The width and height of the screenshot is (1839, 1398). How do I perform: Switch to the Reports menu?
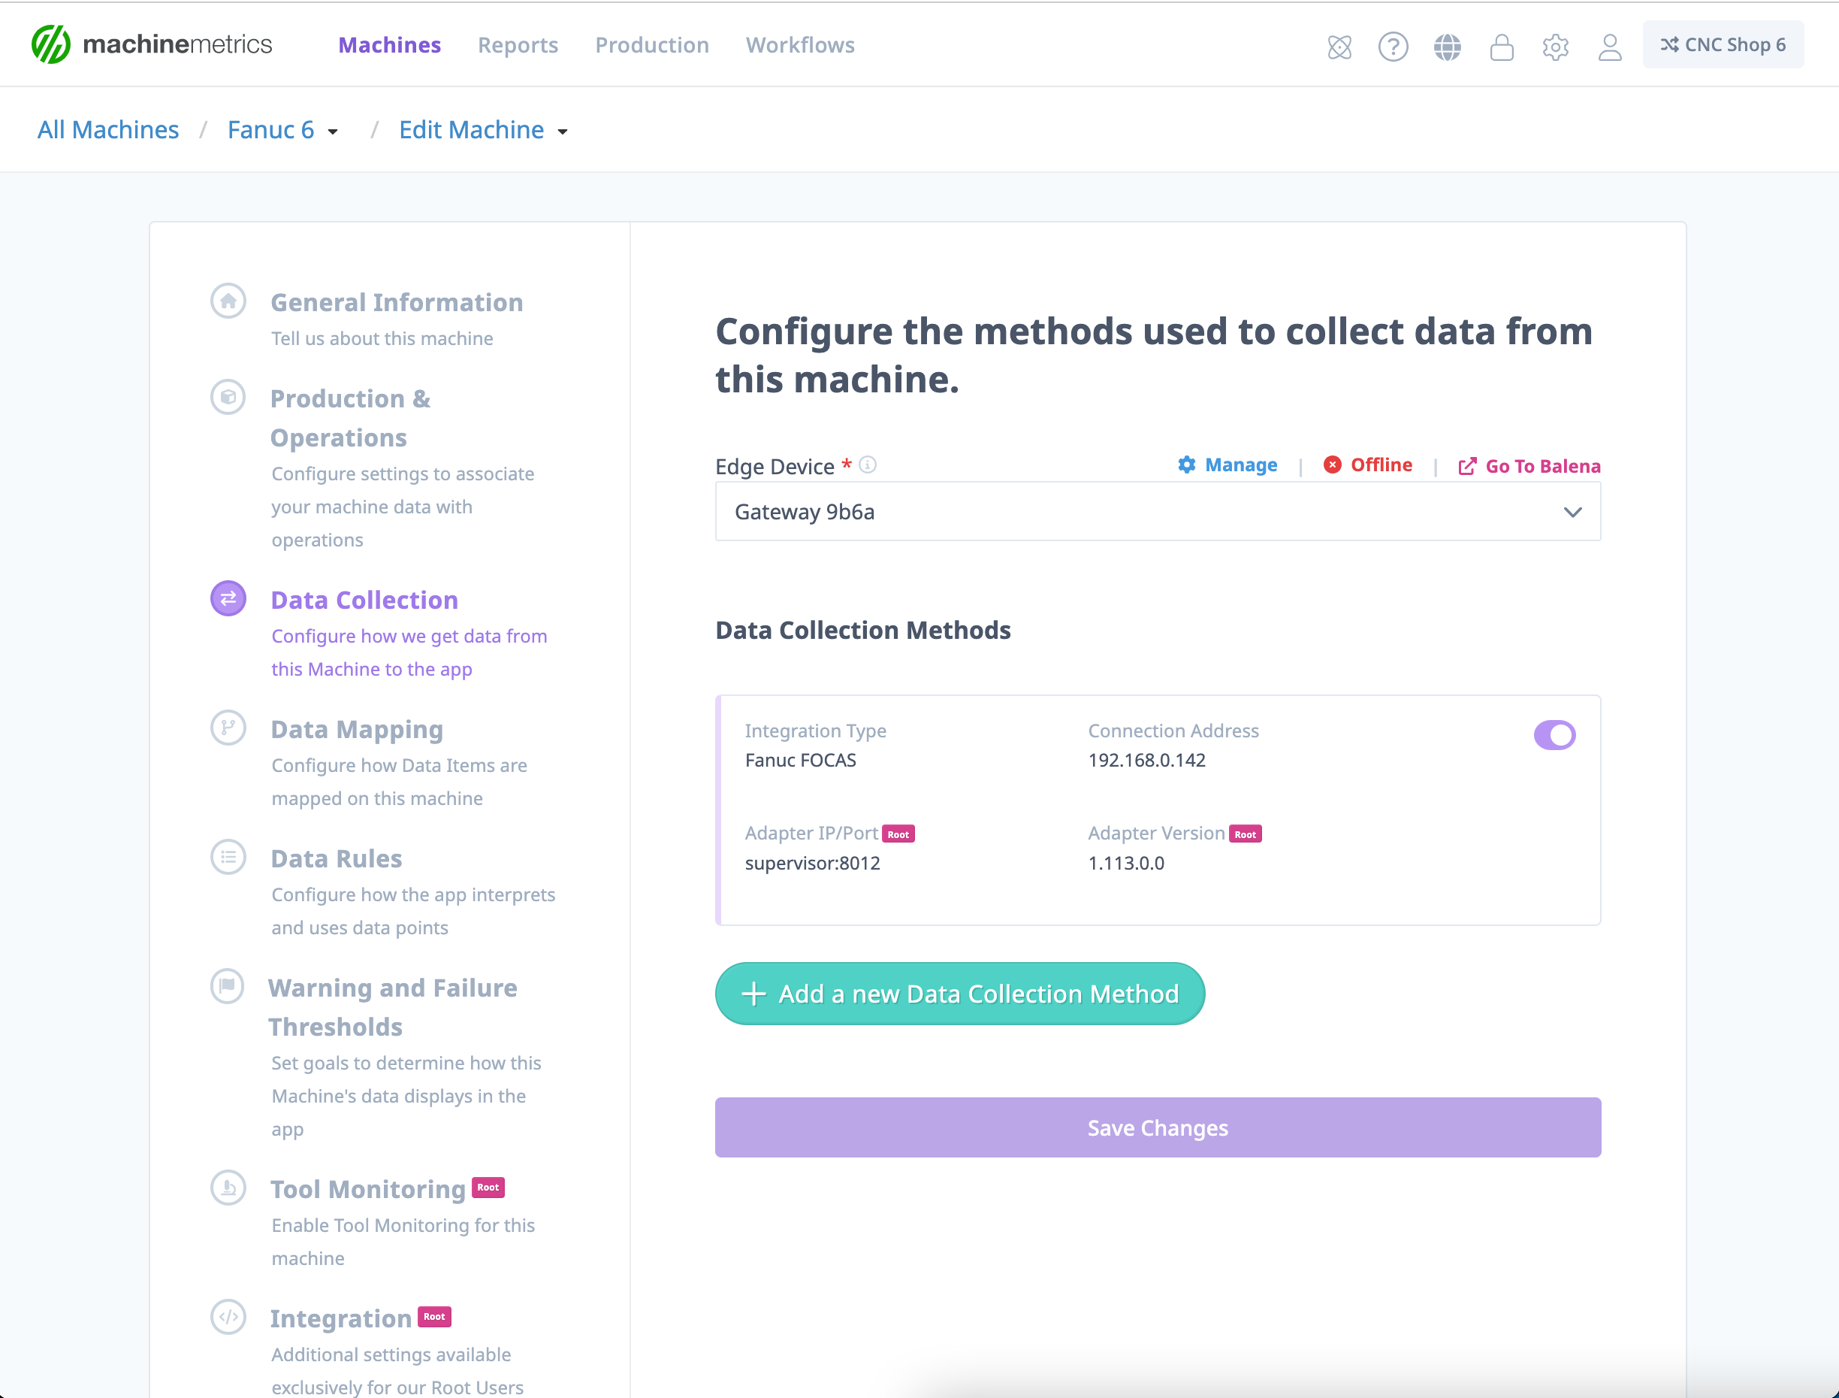518,45
